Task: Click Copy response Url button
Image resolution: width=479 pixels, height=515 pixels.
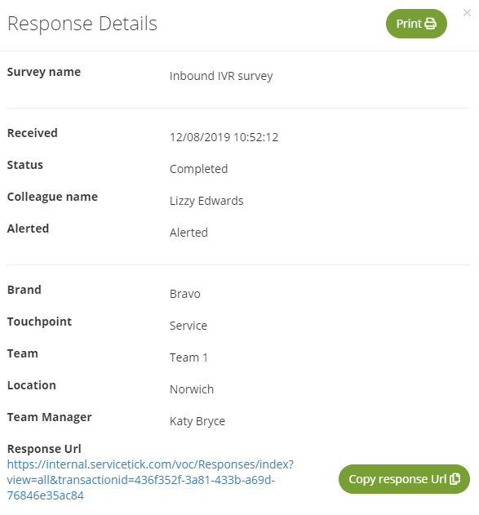Action: 404,479
